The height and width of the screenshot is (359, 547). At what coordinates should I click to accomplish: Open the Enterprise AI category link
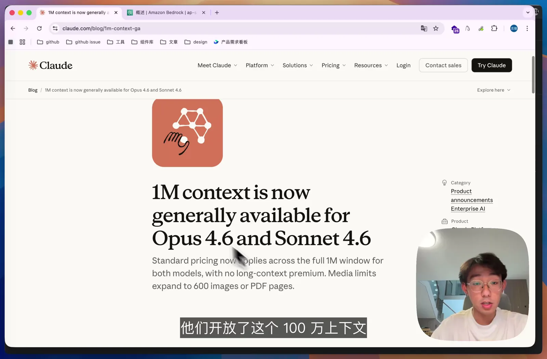pyautogui.click(x=468, y=209)
